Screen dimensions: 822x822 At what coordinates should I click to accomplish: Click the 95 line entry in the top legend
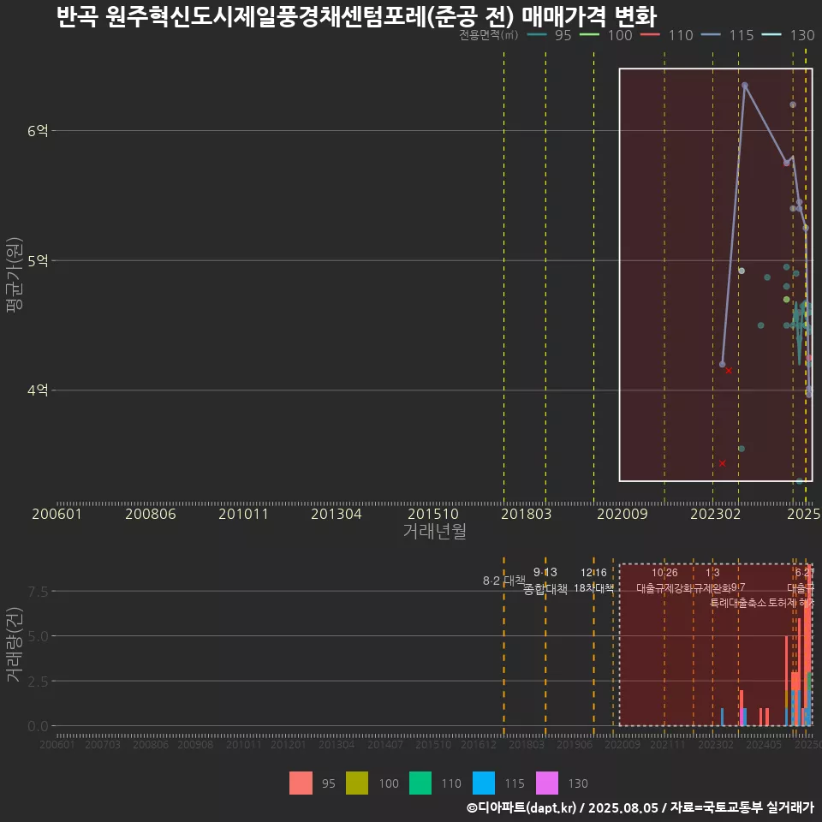(548, 35)
